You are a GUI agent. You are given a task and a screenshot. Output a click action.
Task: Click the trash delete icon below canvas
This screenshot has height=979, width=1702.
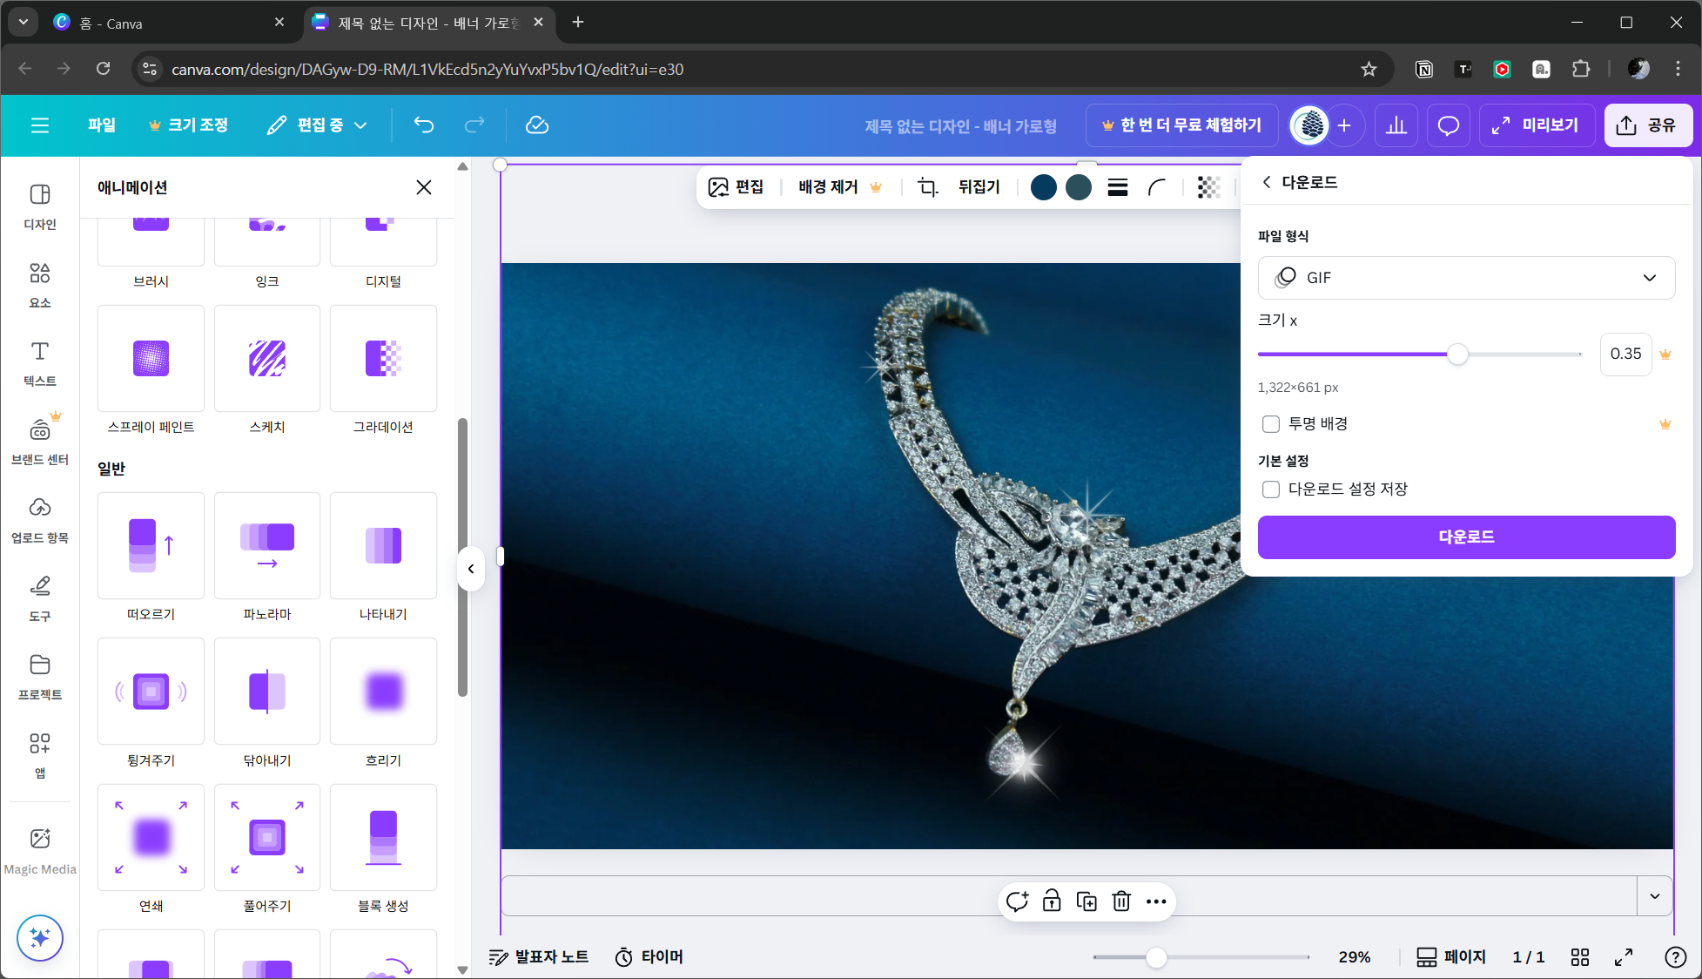click(1121, 901)
